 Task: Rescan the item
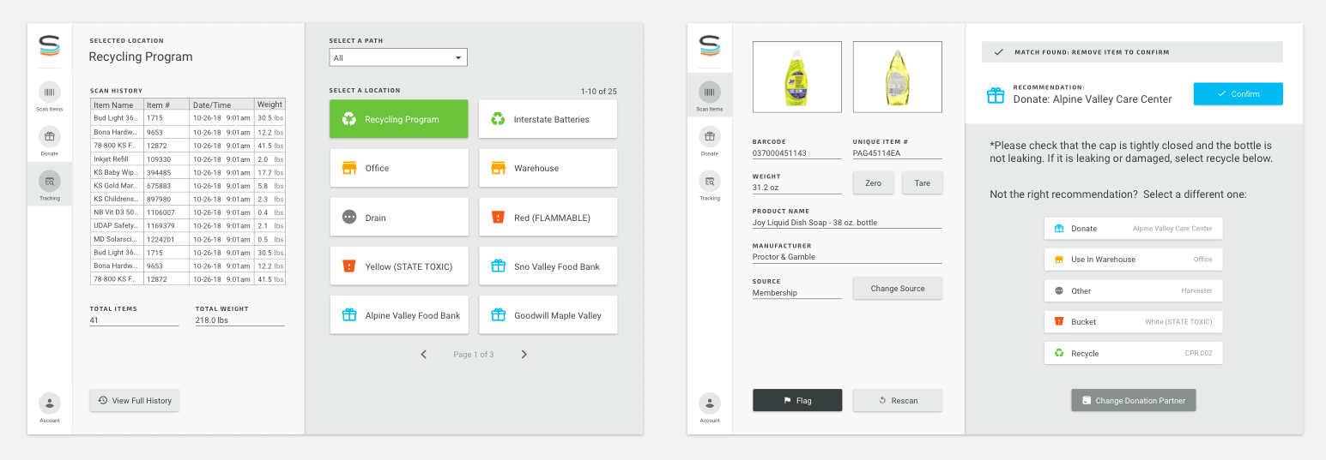(898, 400)
